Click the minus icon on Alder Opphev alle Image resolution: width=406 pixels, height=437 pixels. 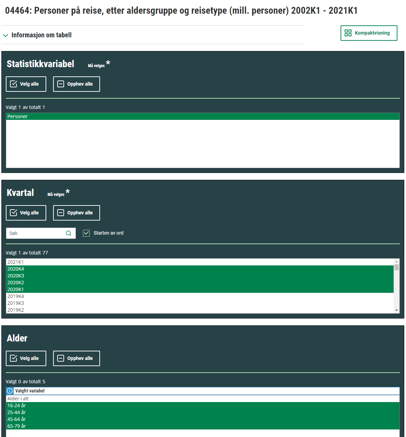[x=61, y=358]
